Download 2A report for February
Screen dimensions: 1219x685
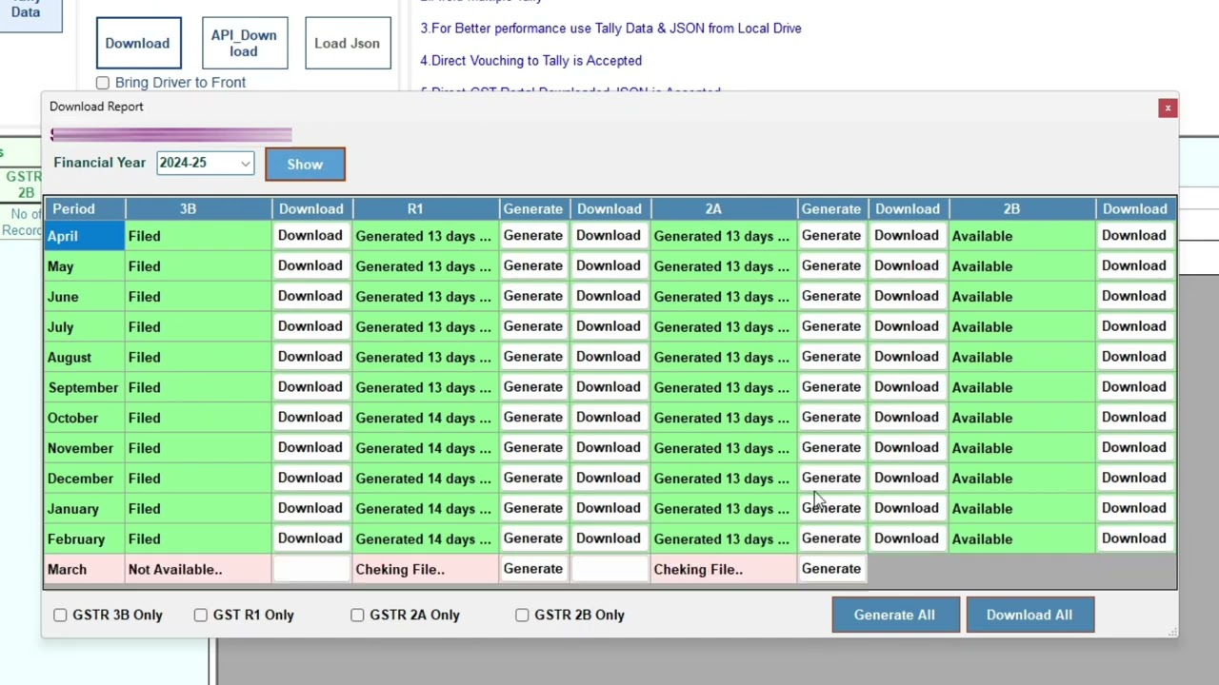tap(907, 538)
